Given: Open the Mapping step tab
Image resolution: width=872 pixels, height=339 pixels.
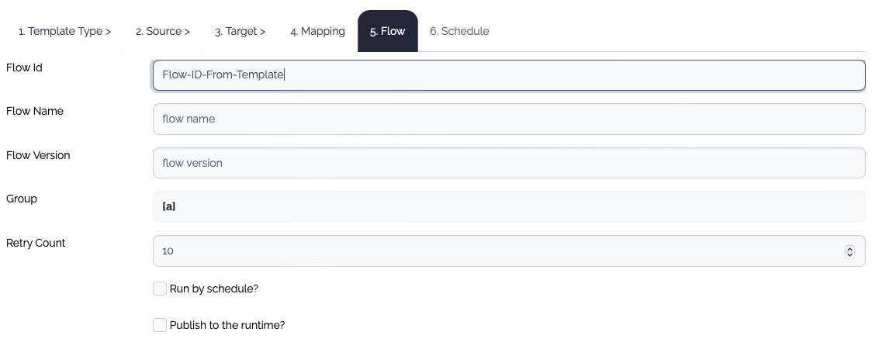Looking at the screenshot, I should pyautogui.click(x=317, y=31).
